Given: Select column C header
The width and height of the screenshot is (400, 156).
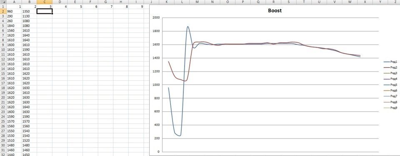Looking at the screenshot, I should pyautogui.click(x=45, y=2).
